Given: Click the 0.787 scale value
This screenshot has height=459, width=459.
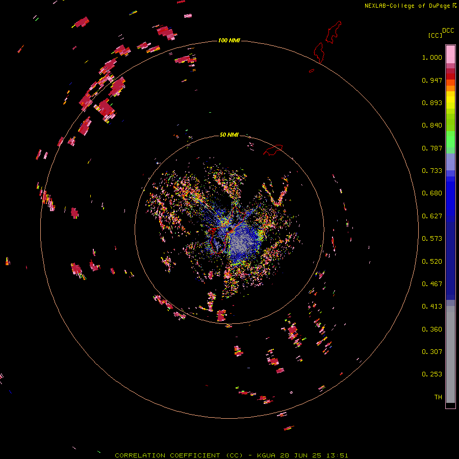Looking at the screenshot, I should tap(432, 148).
